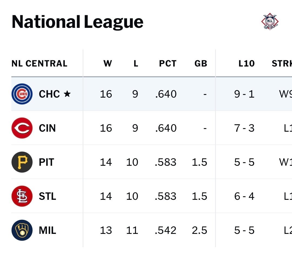Click the Cubs 9 - 1 last-ten record
292x262 pixels.
(244, 94)
